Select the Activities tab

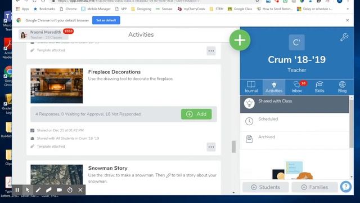click(274, 87)
